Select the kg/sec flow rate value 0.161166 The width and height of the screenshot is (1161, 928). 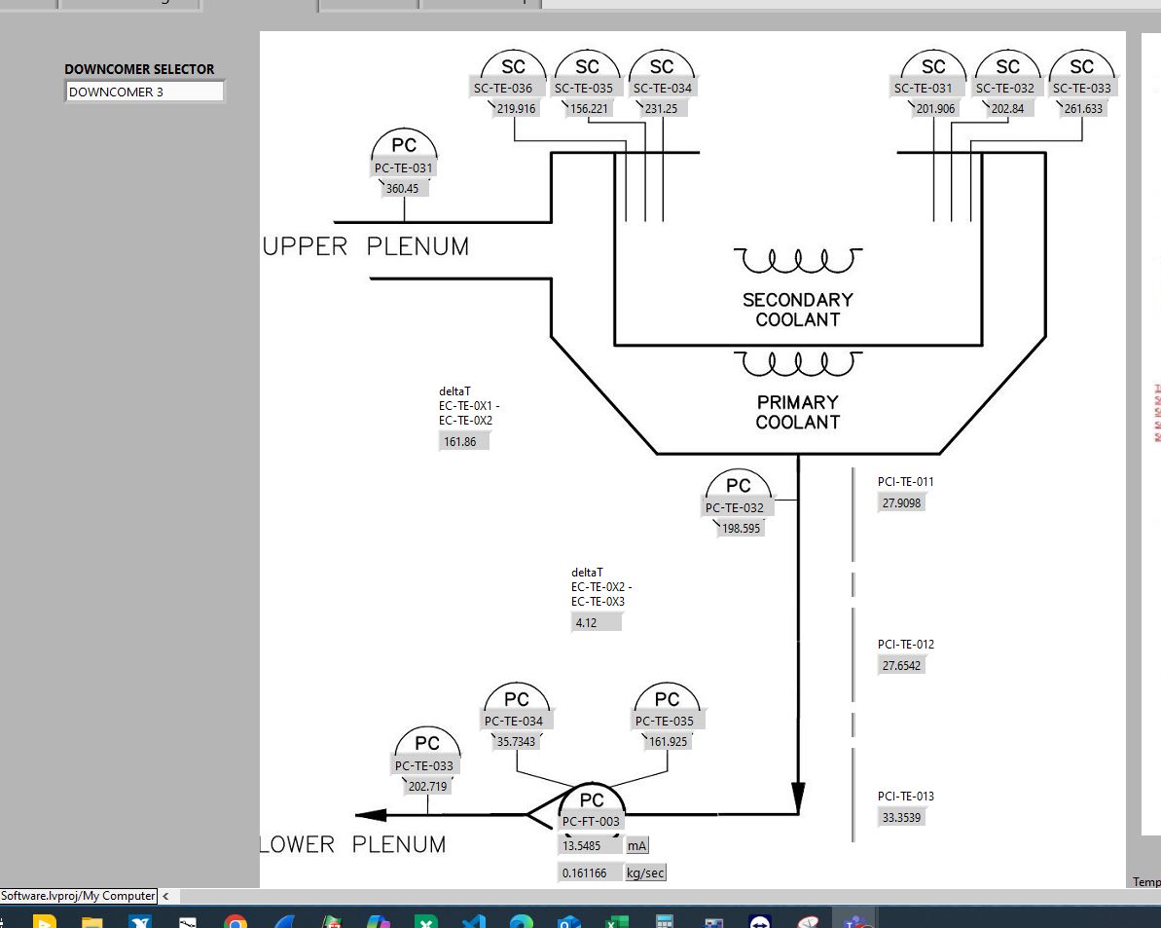coord(589,872)
